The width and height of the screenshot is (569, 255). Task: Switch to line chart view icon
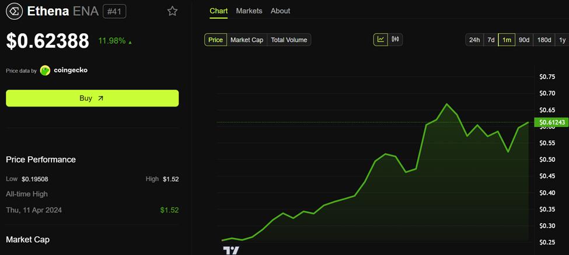[x=381, y=40]
